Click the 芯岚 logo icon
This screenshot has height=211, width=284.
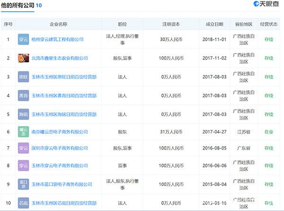[x=23, y=203]
